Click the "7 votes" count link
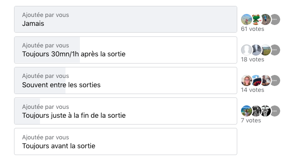284x158 pixels. [x=251, y=120]
